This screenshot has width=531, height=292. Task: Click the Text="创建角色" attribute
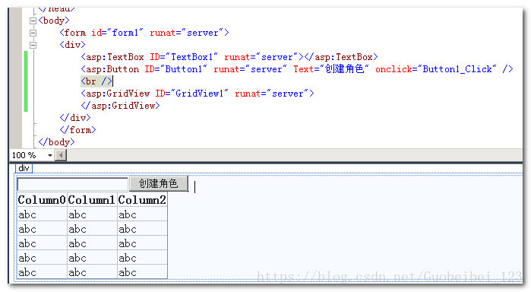[331, 69]
